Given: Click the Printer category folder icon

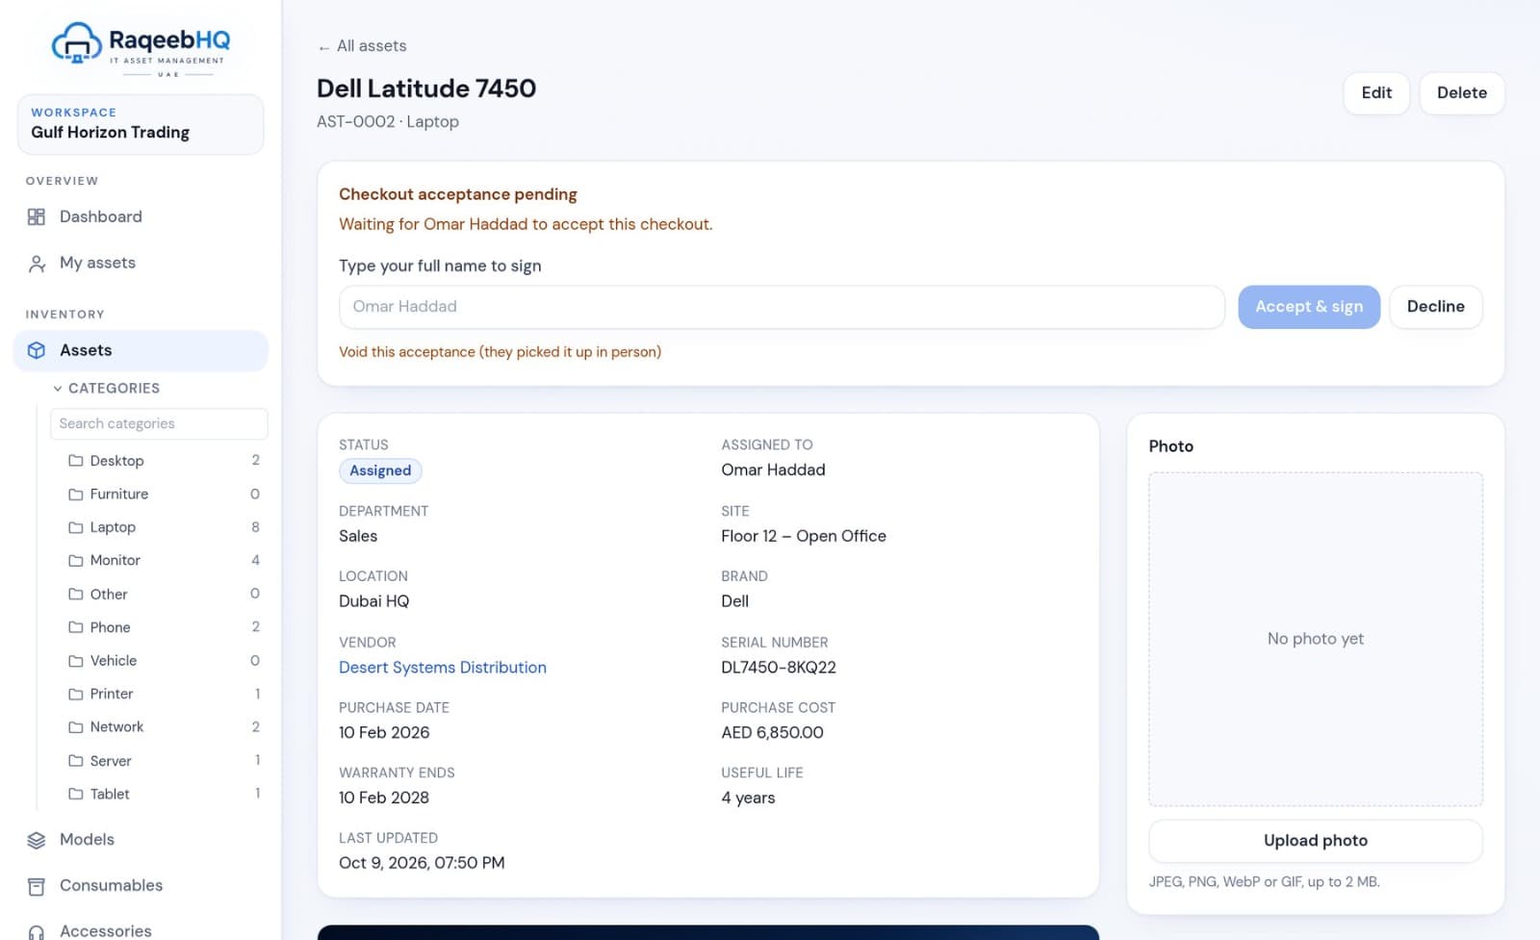Looking at the screenshot, I should tap(76, 694).
